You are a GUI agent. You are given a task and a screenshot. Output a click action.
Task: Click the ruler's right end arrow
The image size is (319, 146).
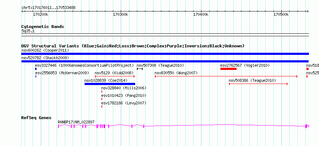pos(308,11)
